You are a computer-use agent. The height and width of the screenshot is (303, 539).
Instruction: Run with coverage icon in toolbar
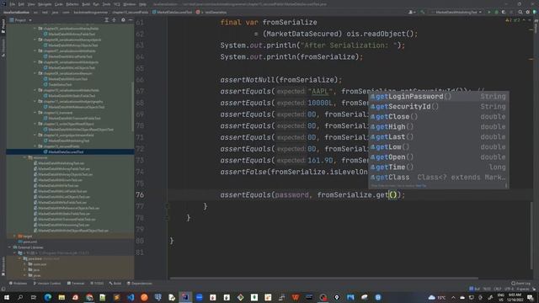(x=504, y=12)
